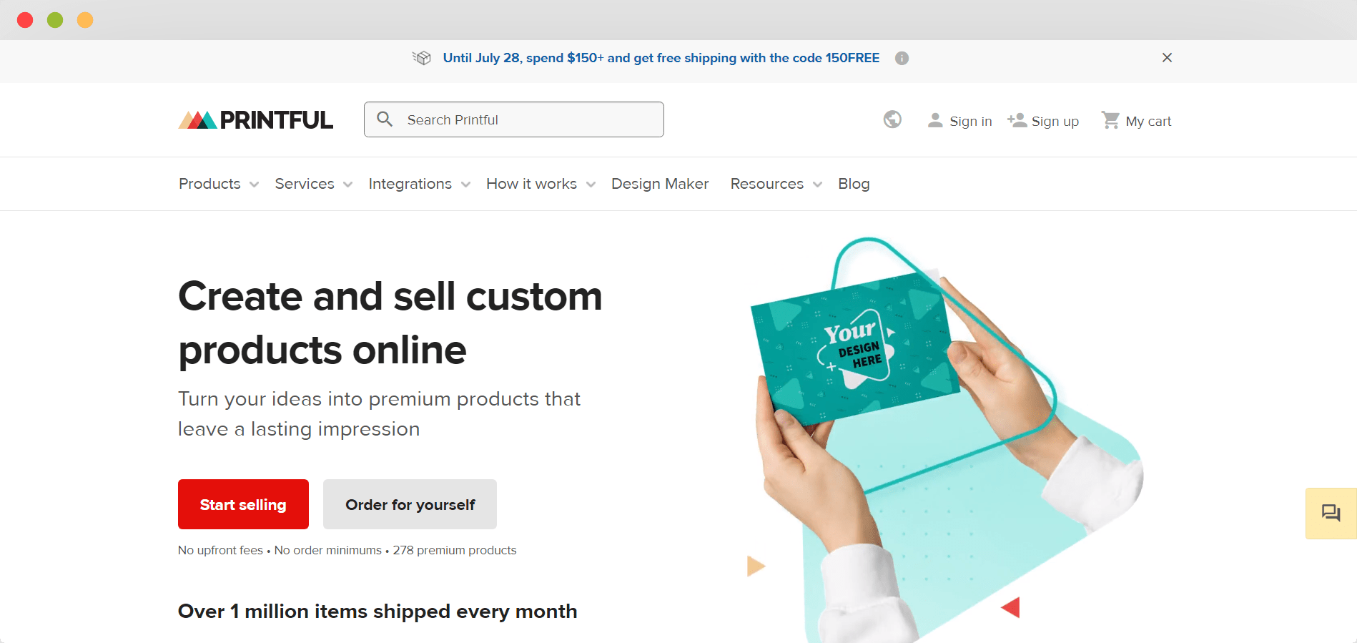
Task: Click the shopping cart icon
Action: [1110, 120]
